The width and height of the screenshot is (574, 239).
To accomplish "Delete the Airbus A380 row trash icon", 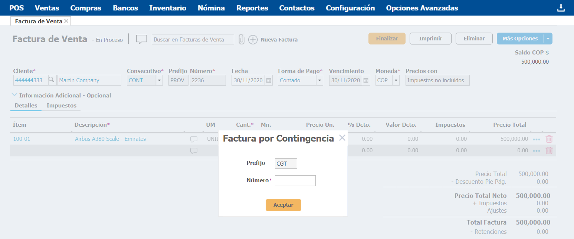I will (549, 139).
